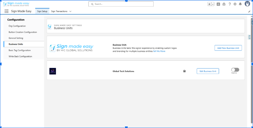Click the Global Tech Solutions logo thumbnail
Viewport: 253px width, 128px height.
(53, 71)
